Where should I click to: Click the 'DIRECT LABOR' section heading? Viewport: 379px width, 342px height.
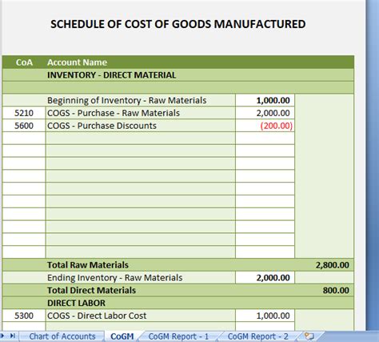[76, 303]
